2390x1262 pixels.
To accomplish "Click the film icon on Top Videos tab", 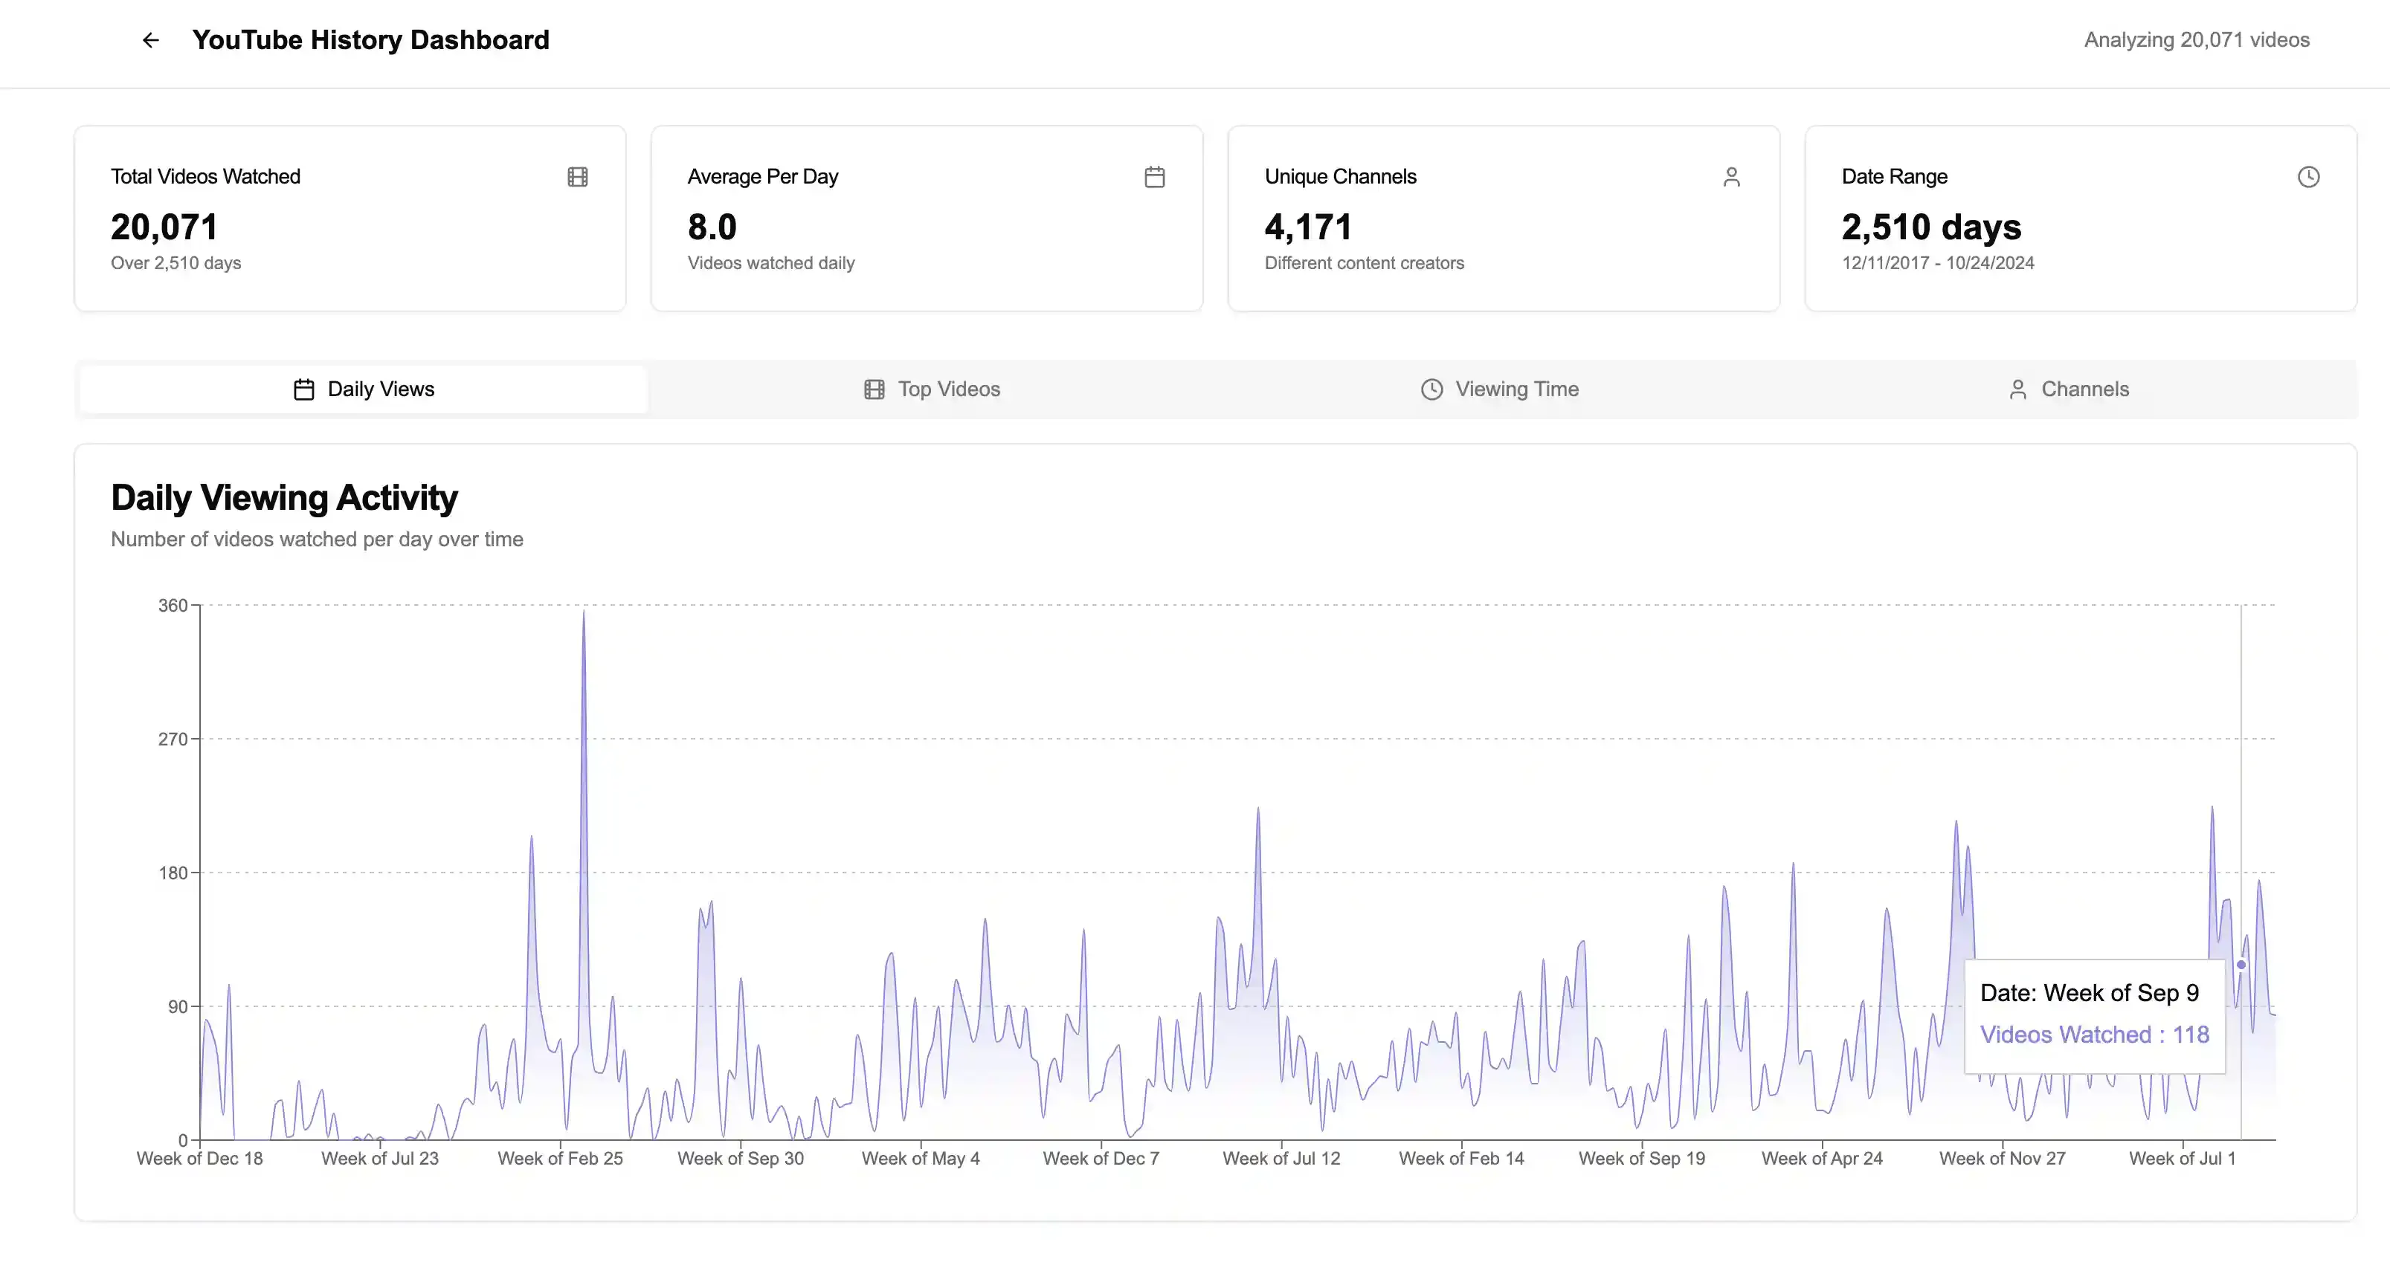I will pos(874,389).
